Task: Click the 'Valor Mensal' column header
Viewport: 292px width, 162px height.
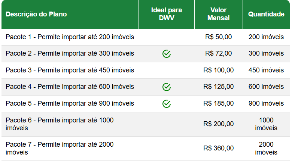Action: tap(219, 14)
